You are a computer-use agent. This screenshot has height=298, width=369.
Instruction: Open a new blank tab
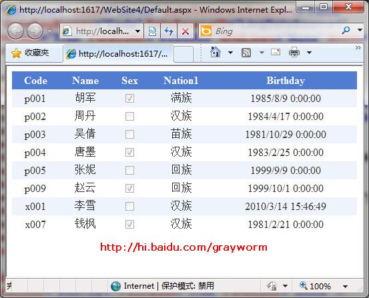coord(183,54)
